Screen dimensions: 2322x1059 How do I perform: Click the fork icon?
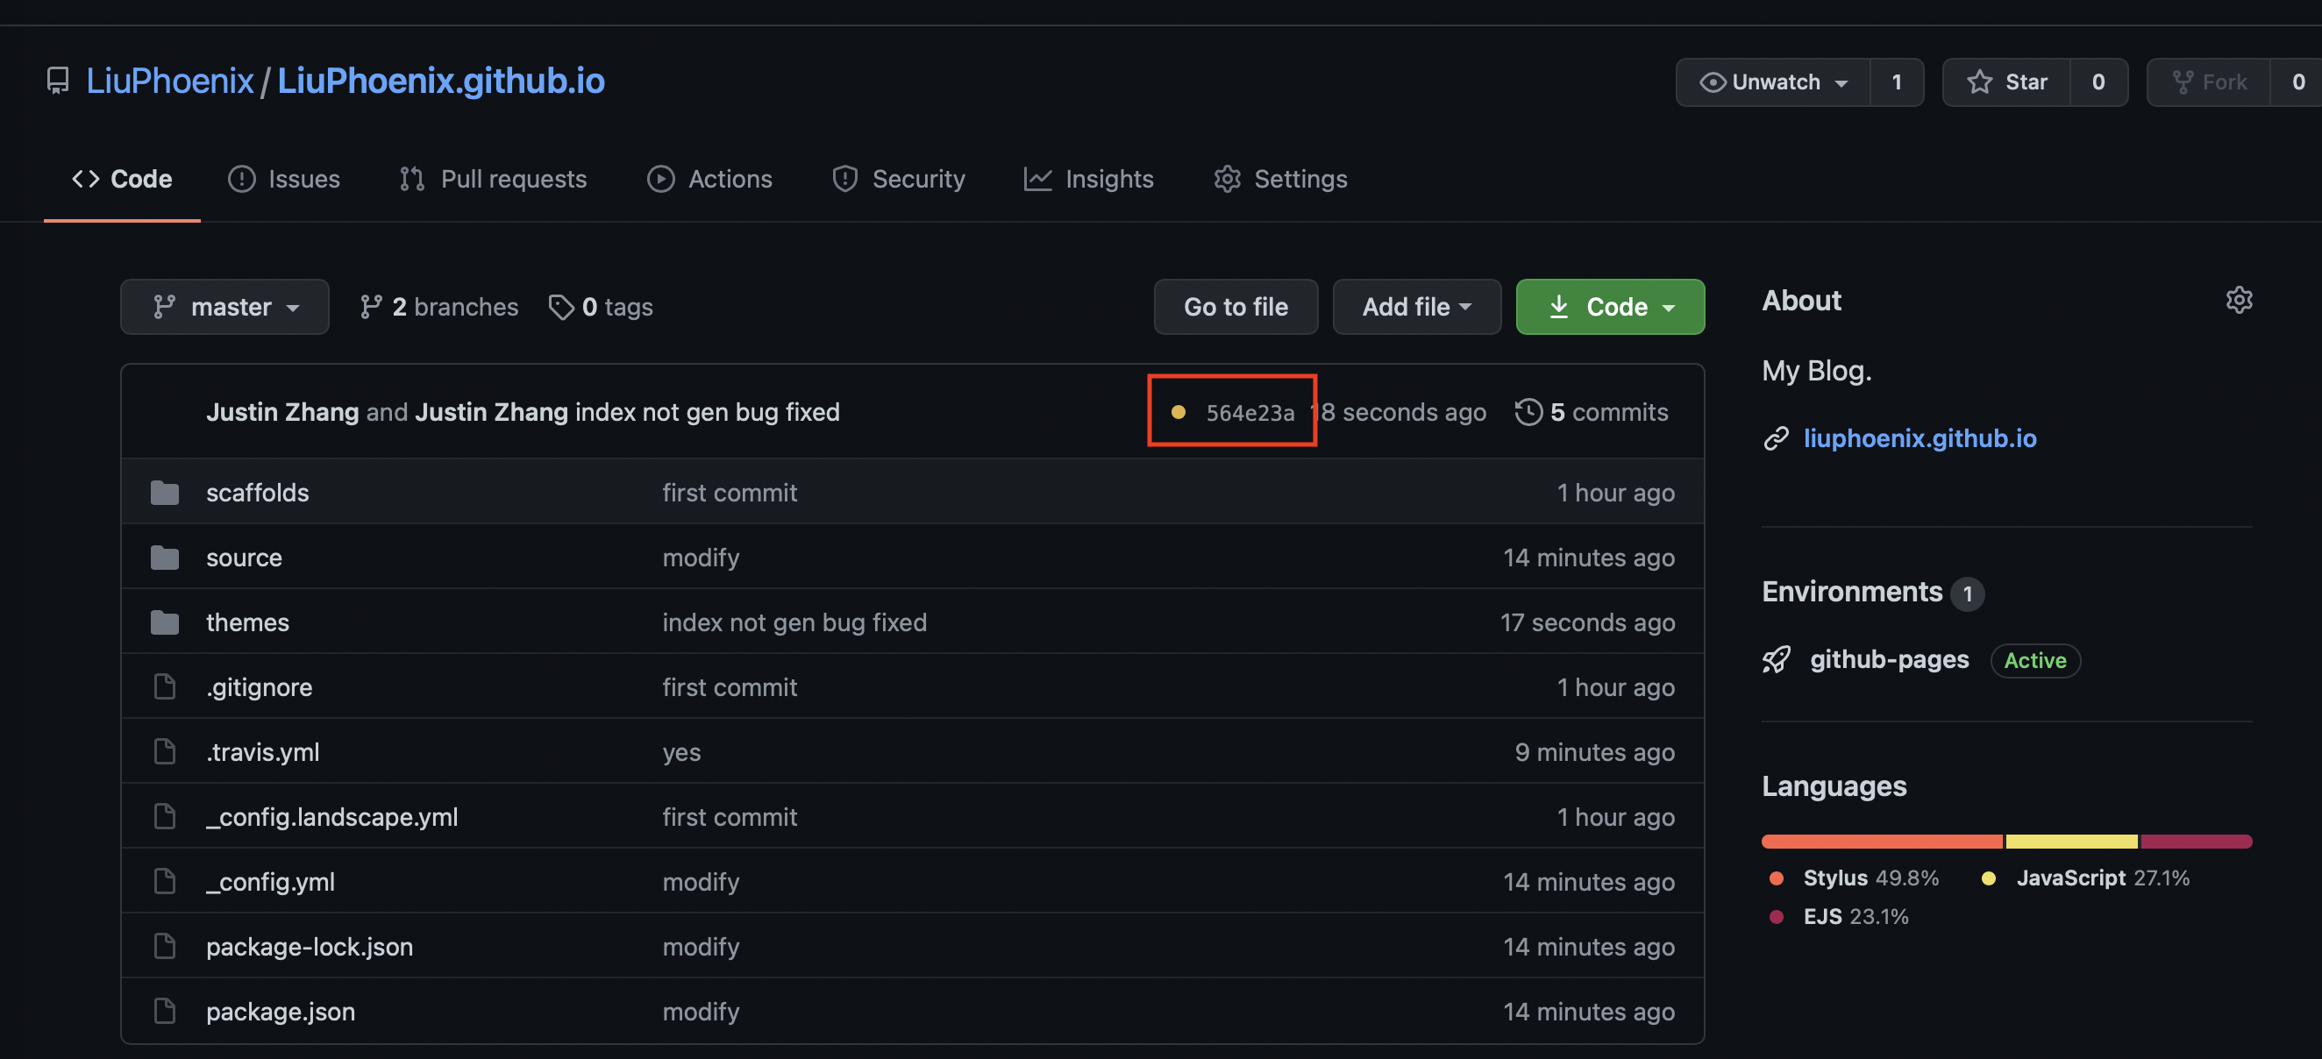(2183, 82)
